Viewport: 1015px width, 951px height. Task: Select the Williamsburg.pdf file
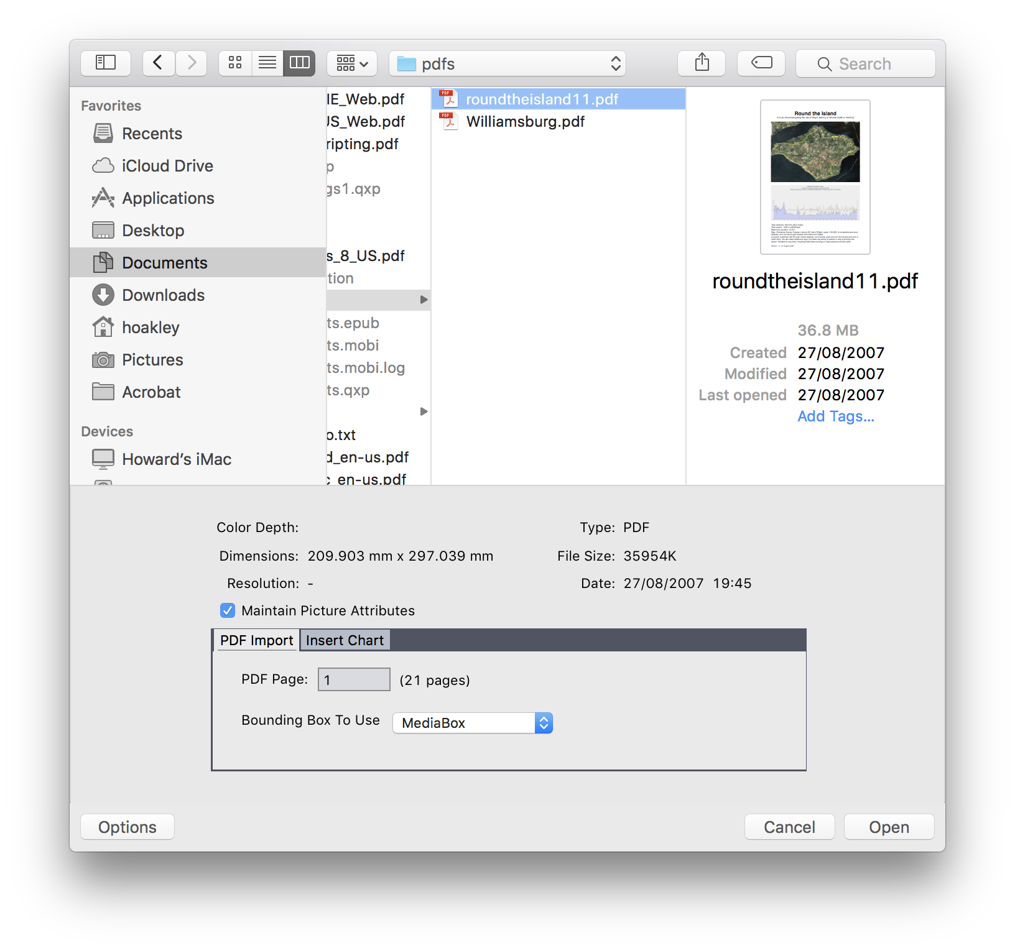[525, 121]
